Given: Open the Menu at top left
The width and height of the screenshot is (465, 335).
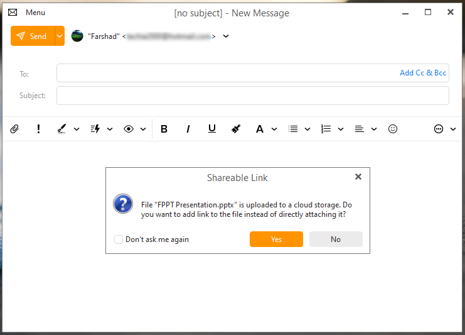Looking at the screenshot, I should [x=27, y=13].
